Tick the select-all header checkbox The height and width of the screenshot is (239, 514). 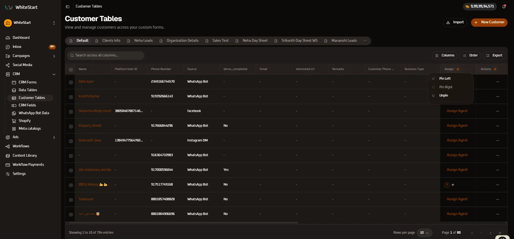[71, 70]
